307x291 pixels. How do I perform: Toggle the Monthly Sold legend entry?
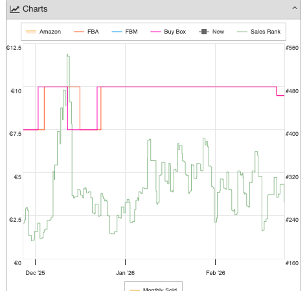coord(153,289)
